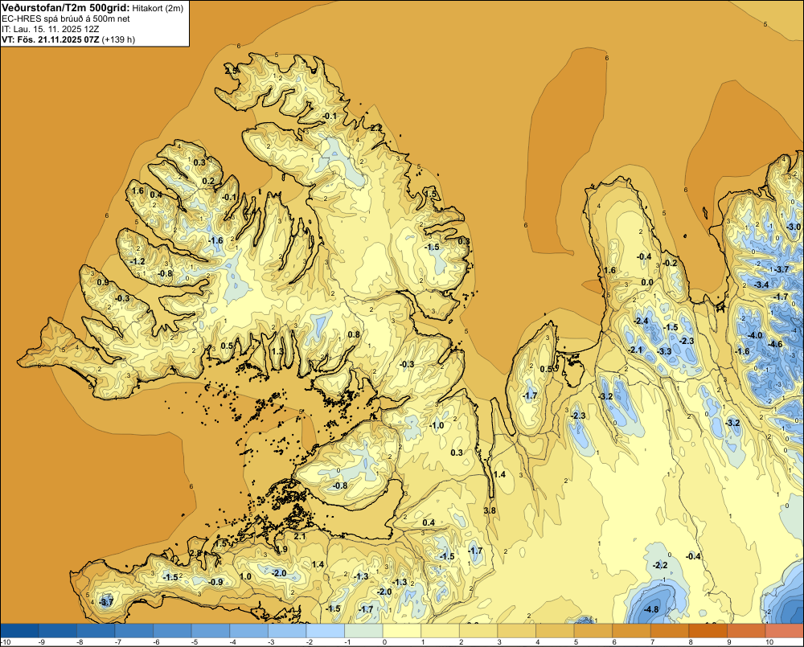Click the temperature label -0.9 on the map
This screenshot has height=647, width=804.
point(215,582)
